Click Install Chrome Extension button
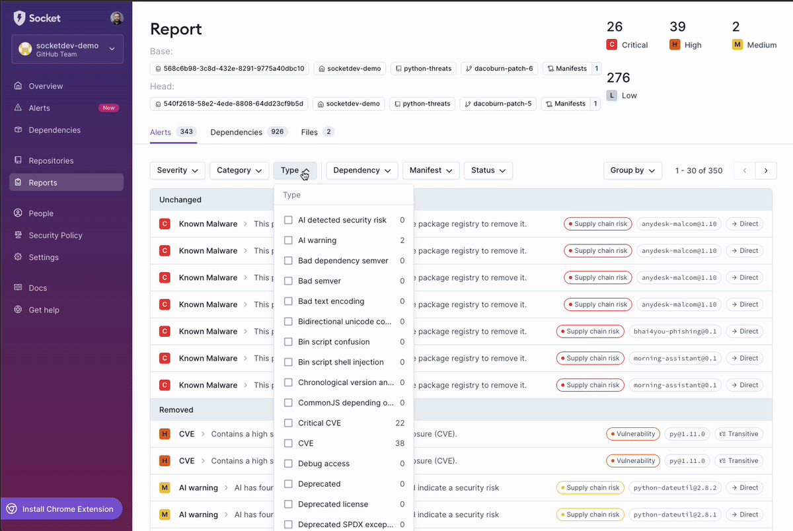Image resolution: width=793 pixels, height=531 pixels. pos(61,509)
